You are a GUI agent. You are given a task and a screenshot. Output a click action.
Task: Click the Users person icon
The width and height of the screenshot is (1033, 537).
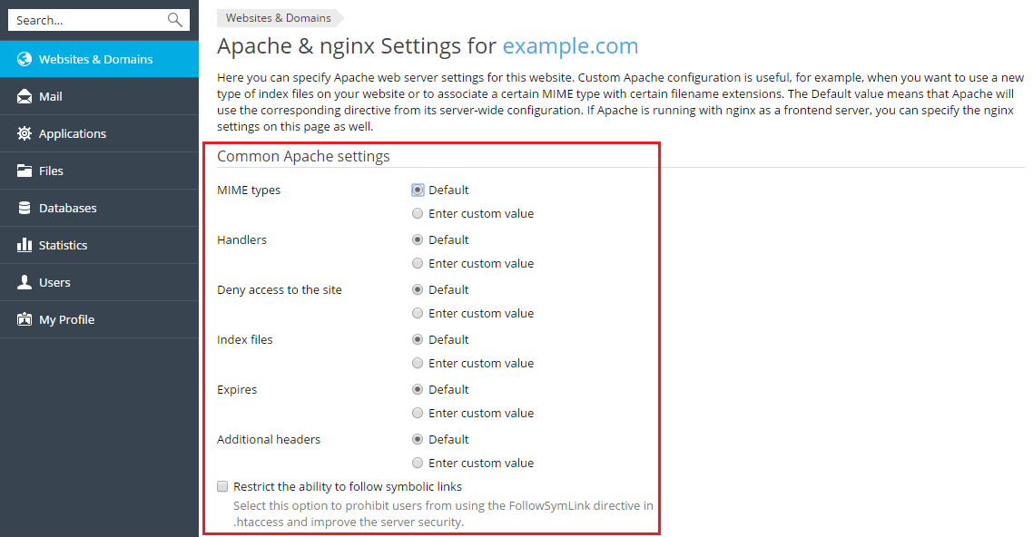click(25, 282)
